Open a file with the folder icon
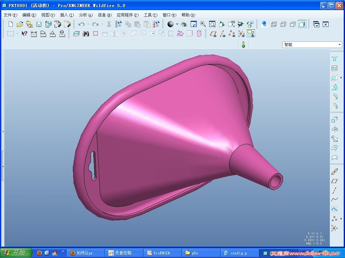This screenshot has width=345, height=258. coord(20,24)
